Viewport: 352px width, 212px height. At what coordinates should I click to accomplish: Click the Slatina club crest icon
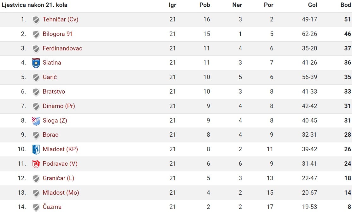click(x=36, y=63)
